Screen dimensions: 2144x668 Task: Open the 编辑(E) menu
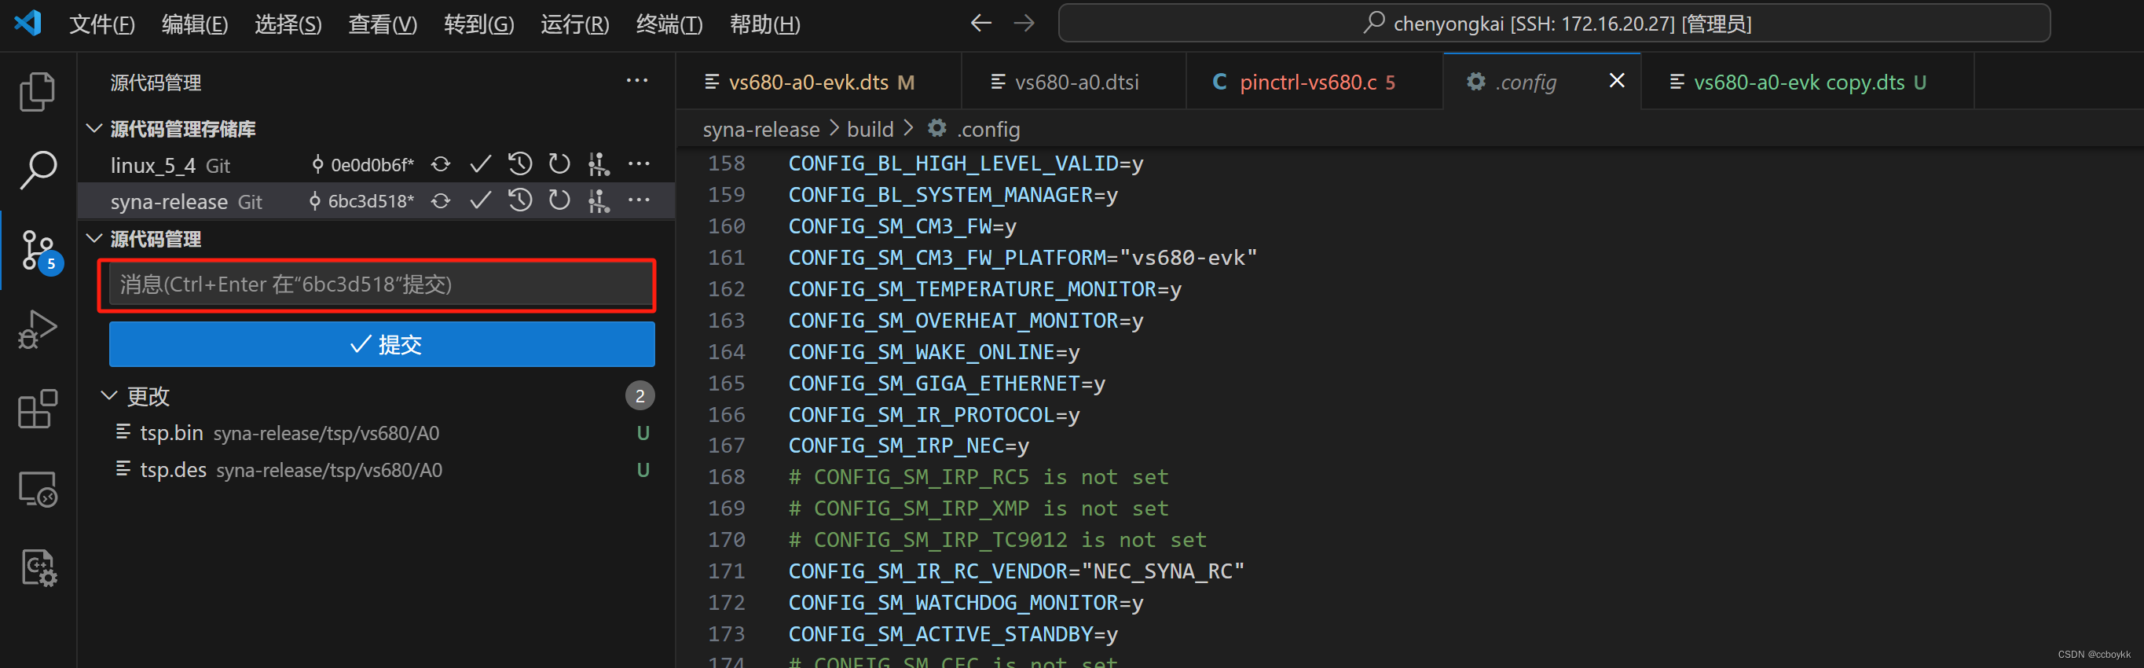tap(195, 24)
